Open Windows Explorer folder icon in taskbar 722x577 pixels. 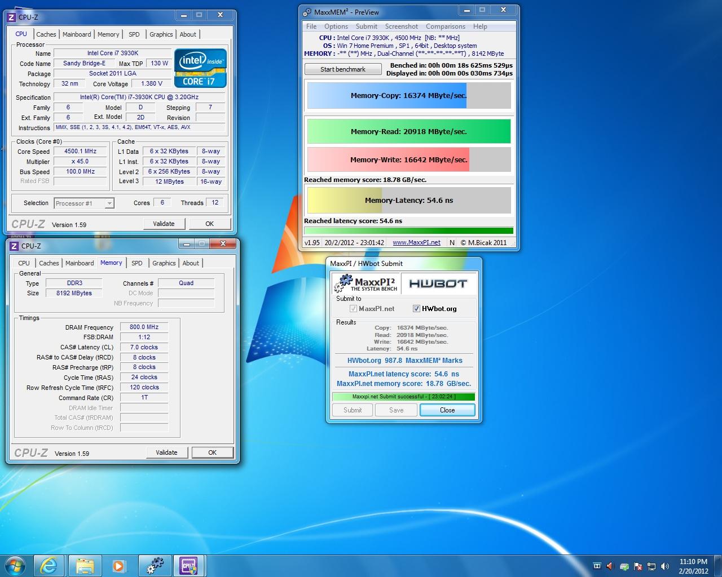click(x=85, y=566)
